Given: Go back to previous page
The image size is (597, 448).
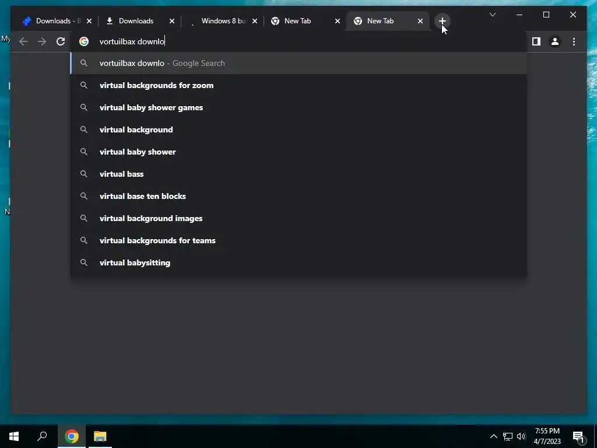Looking at the screenshot, I should pyautogui.click(x=23, y=41).
